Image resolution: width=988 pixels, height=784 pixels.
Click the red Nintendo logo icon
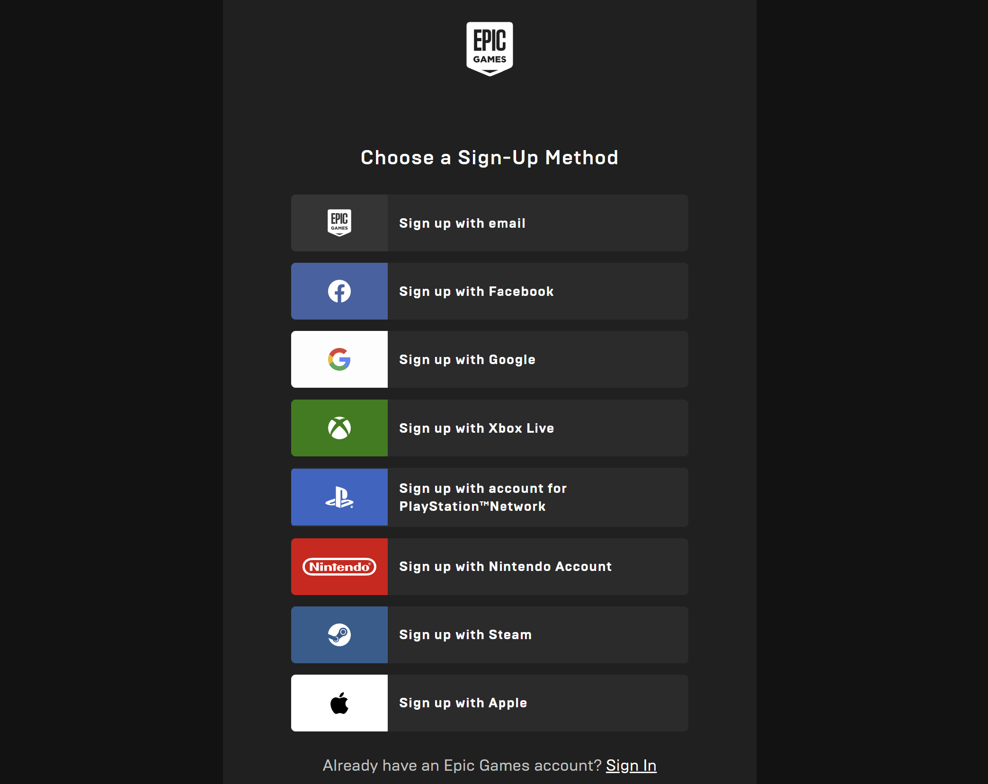339,567
